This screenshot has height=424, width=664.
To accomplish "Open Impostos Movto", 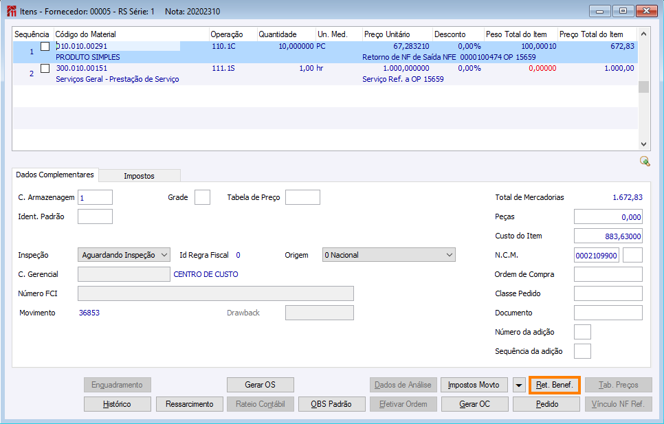I will click(x=474, y=385).
